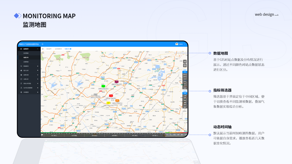
Task: Open the Admin dropdown arrow
Action: point(184,44)
